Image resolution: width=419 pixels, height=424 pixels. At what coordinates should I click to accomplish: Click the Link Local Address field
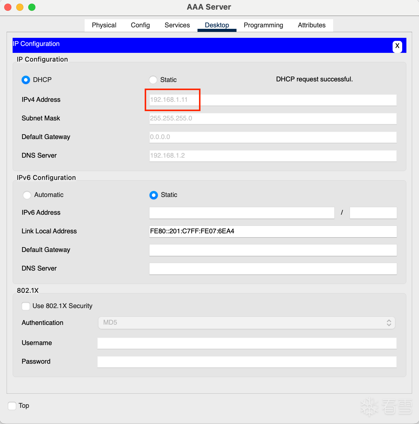[273, 232]
